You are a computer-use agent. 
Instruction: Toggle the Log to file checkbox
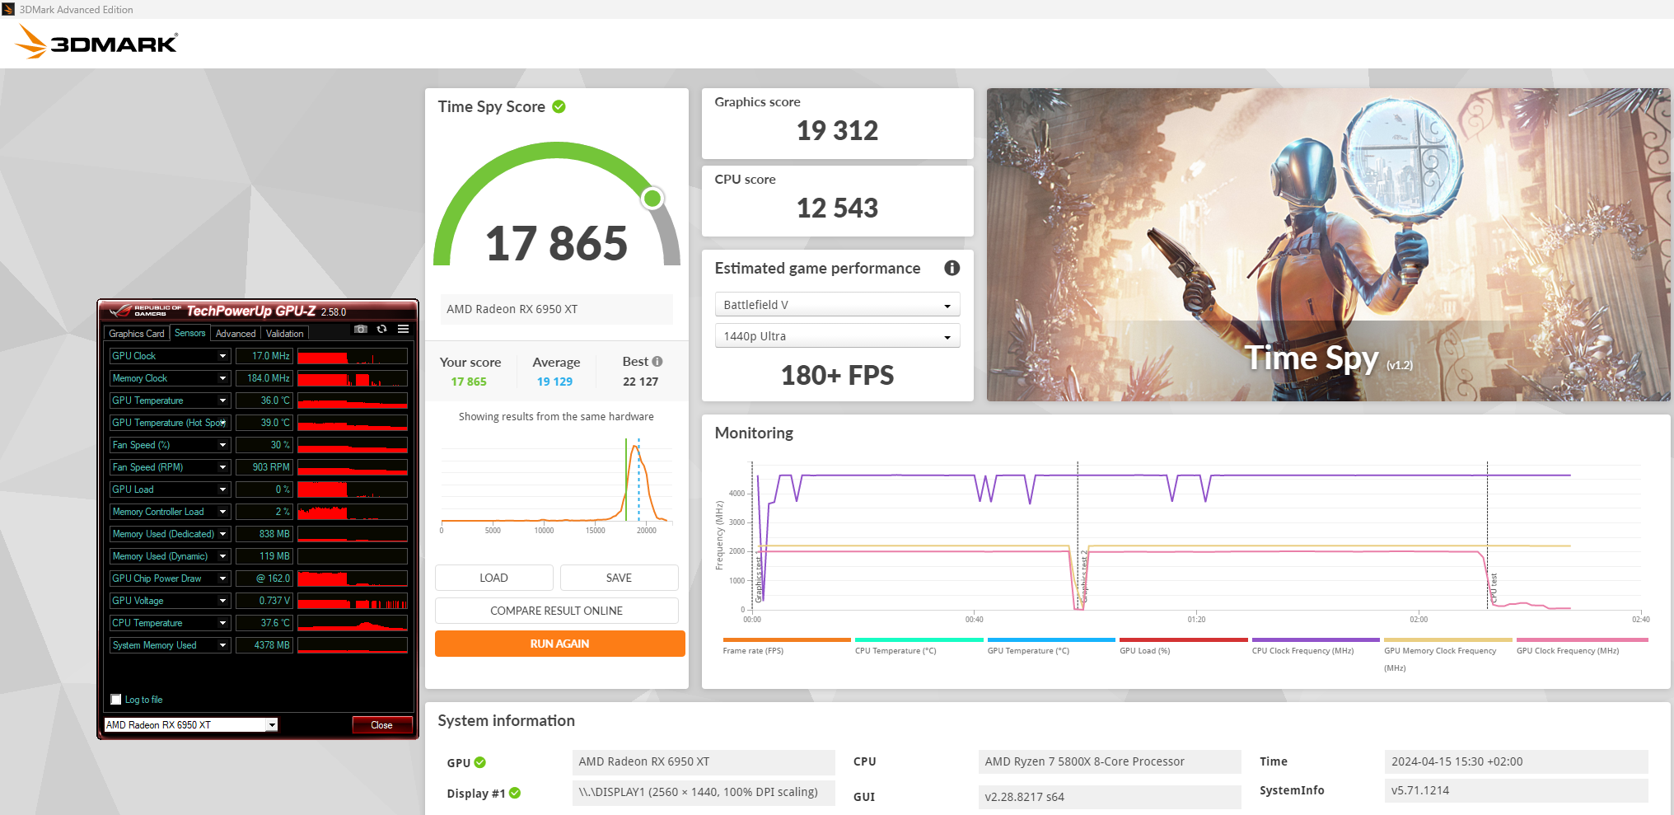[x=116, y=700]
